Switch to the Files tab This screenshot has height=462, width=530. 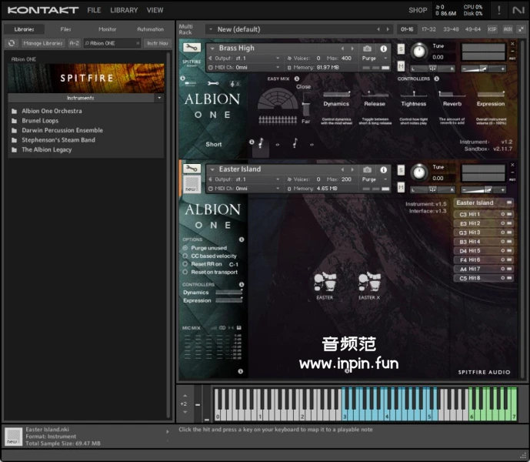click(66, 29)
